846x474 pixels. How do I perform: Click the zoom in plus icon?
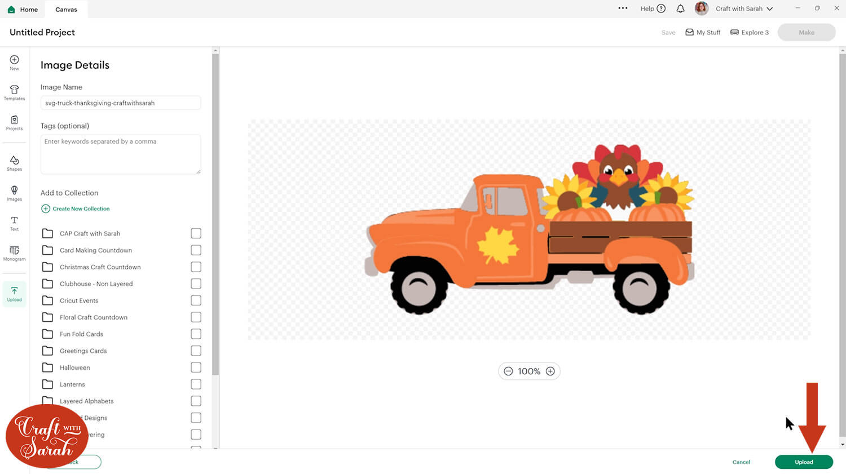pos(550,371)
